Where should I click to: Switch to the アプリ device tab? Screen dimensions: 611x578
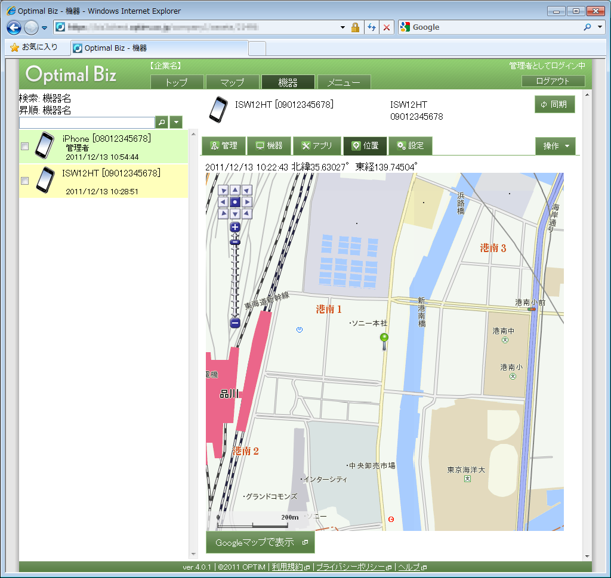pyautogui.click(x=317, y=146)
